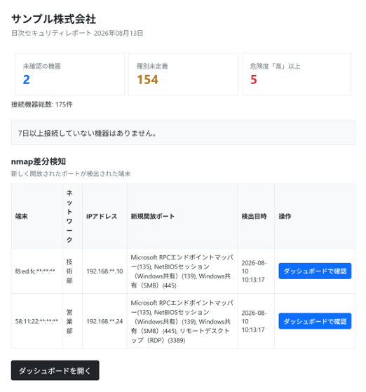Click the サンプル株式会社 title
This screenshot has width=366, height=392.
click(x=53, y=19)
